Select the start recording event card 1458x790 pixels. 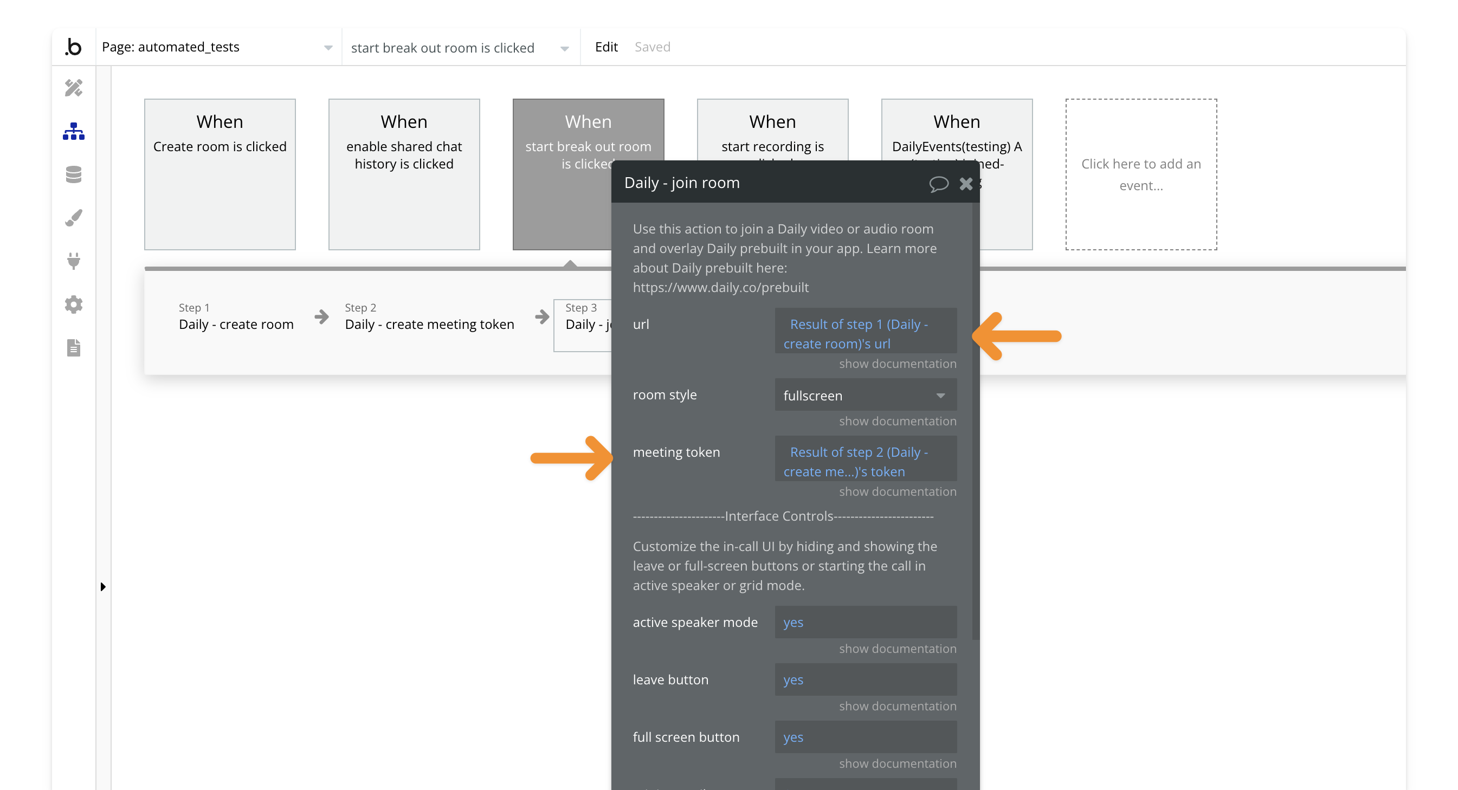click(x=772, y=130)
